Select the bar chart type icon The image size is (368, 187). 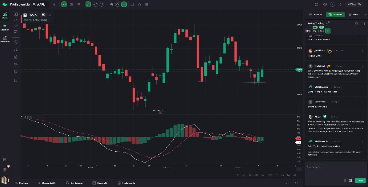click(111, 4)
